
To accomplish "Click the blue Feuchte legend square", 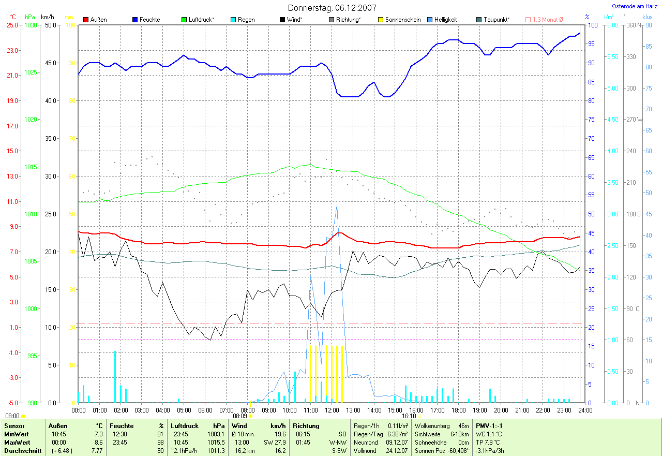I will (135, 20).
